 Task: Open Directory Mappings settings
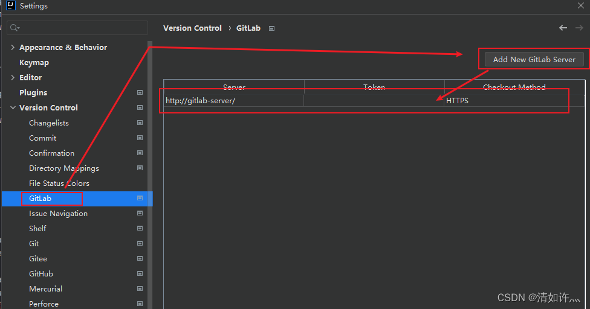64,168
